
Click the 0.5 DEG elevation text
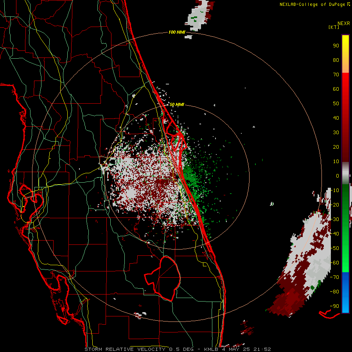181,349
